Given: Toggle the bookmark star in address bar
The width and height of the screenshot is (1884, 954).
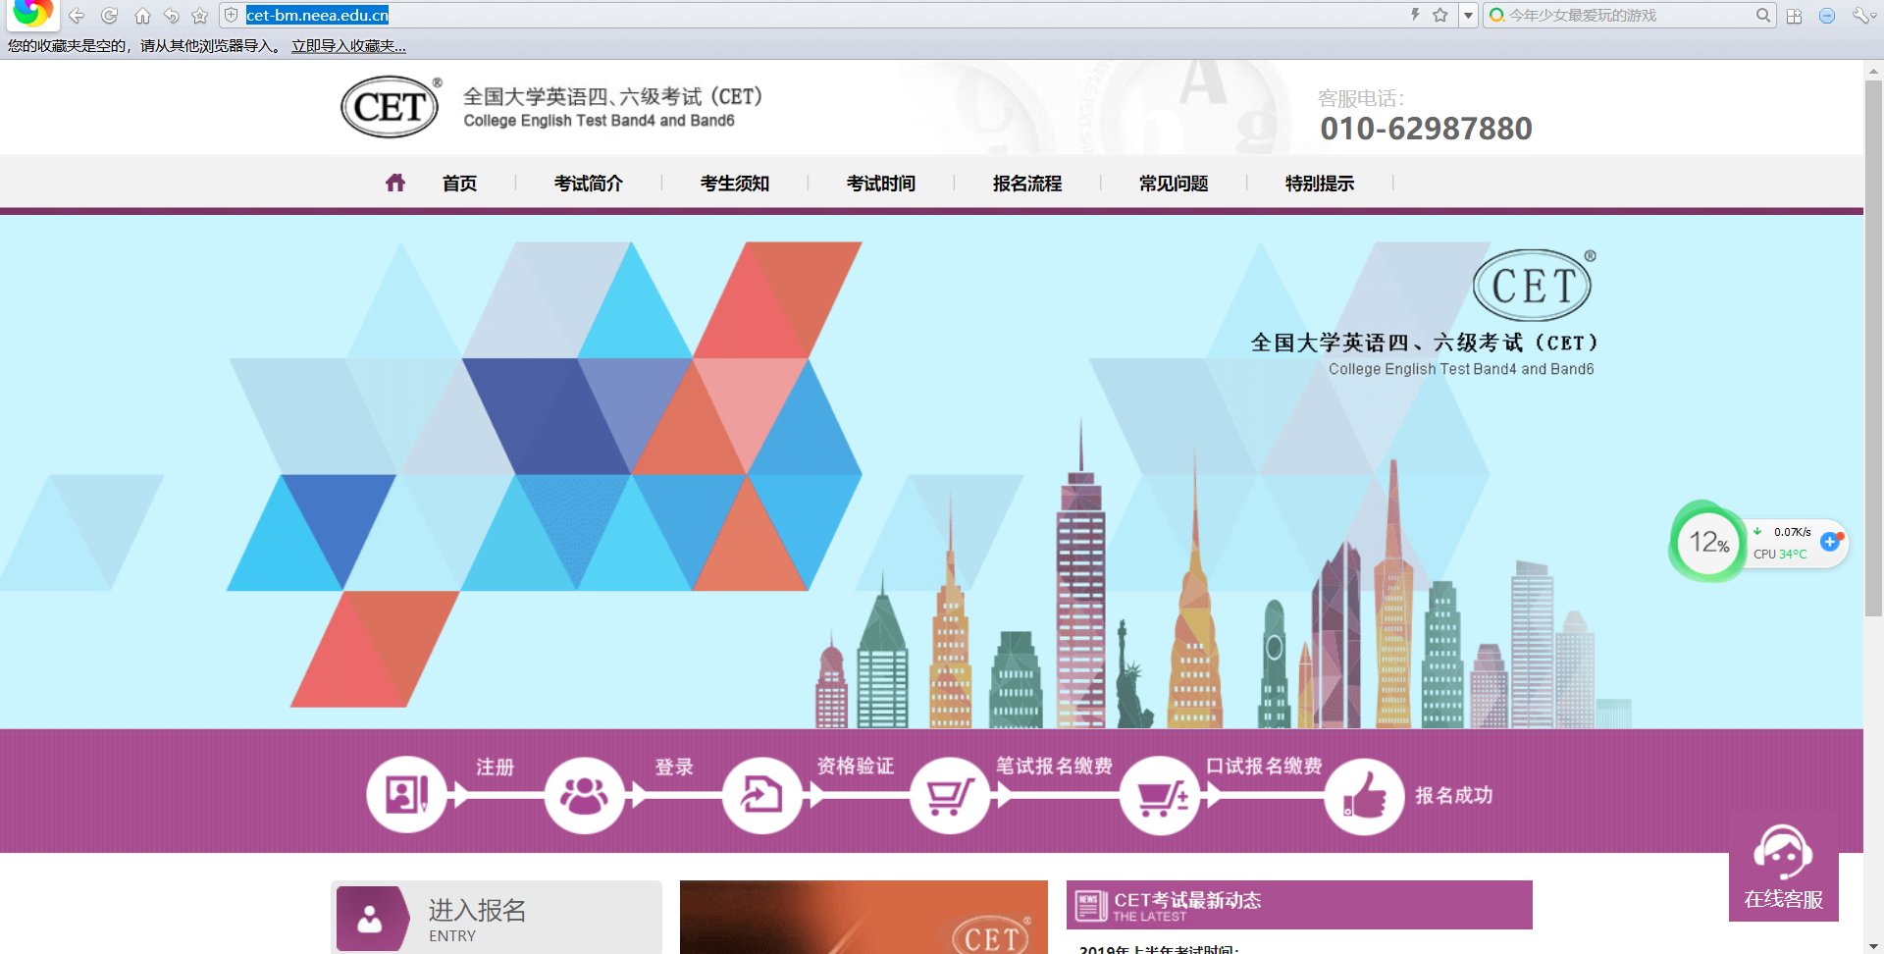Looking at the screenshot, I should tap(1439, 15).
